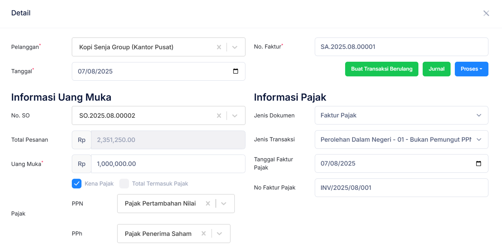Click the Rp prefix on Uang Muka field

(x=81, y=164)
